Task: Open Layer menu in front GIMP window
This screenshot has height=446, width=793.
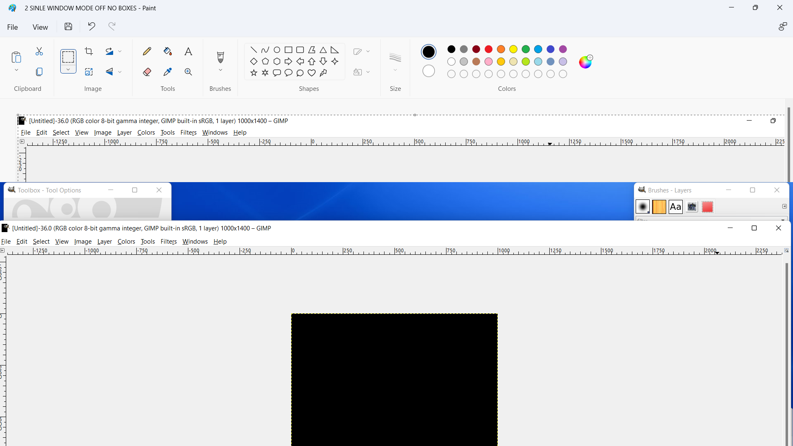Action: click(104, 242)
